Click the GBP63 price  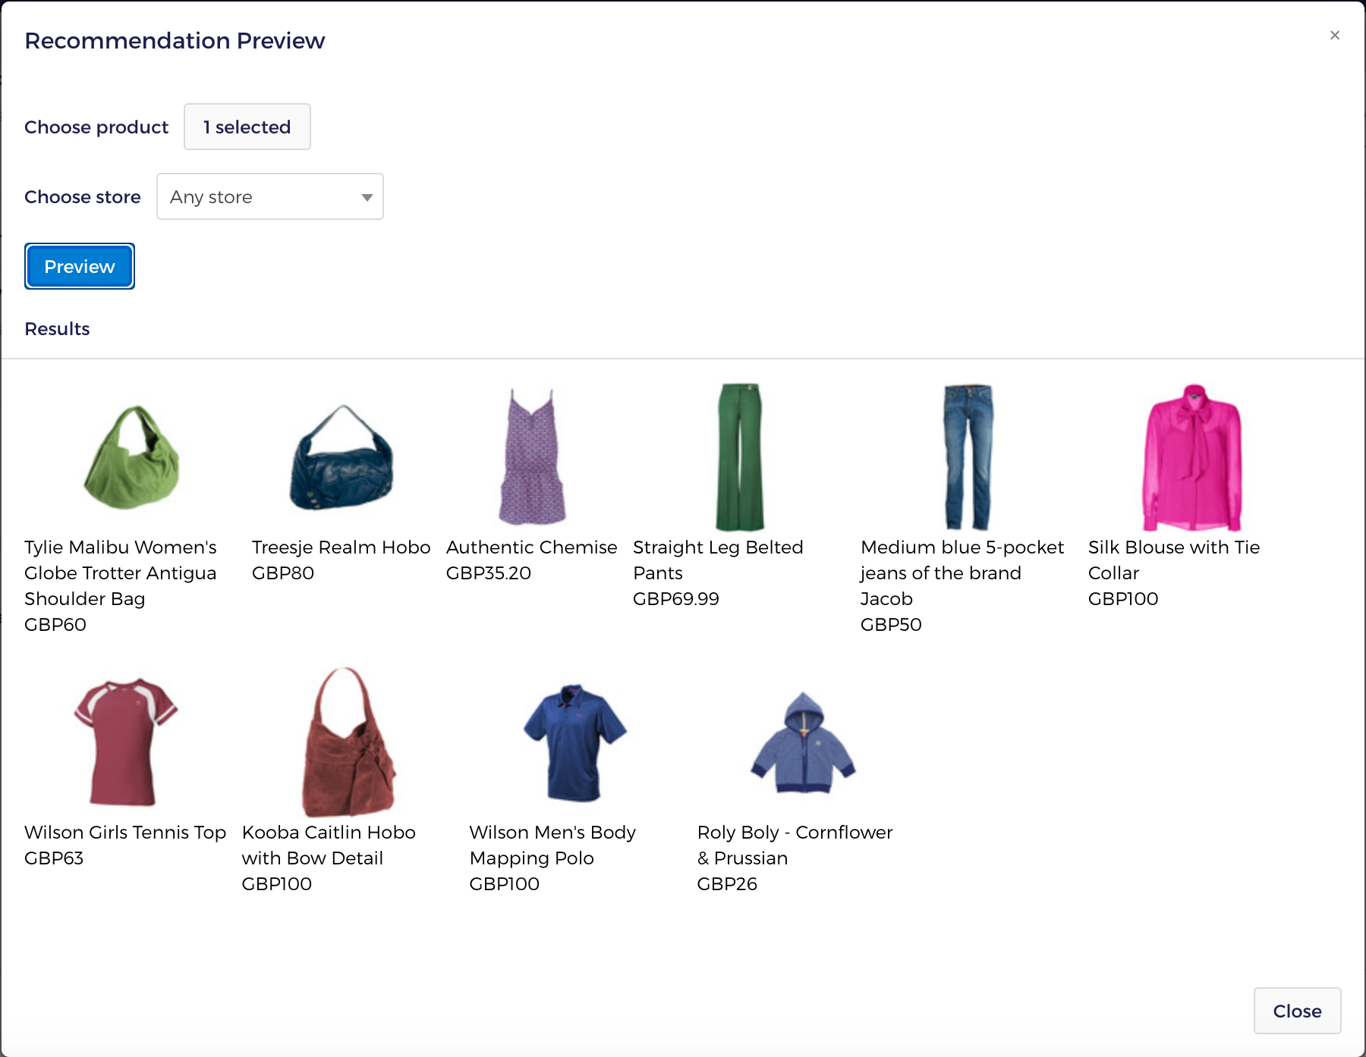pos(54,858)
